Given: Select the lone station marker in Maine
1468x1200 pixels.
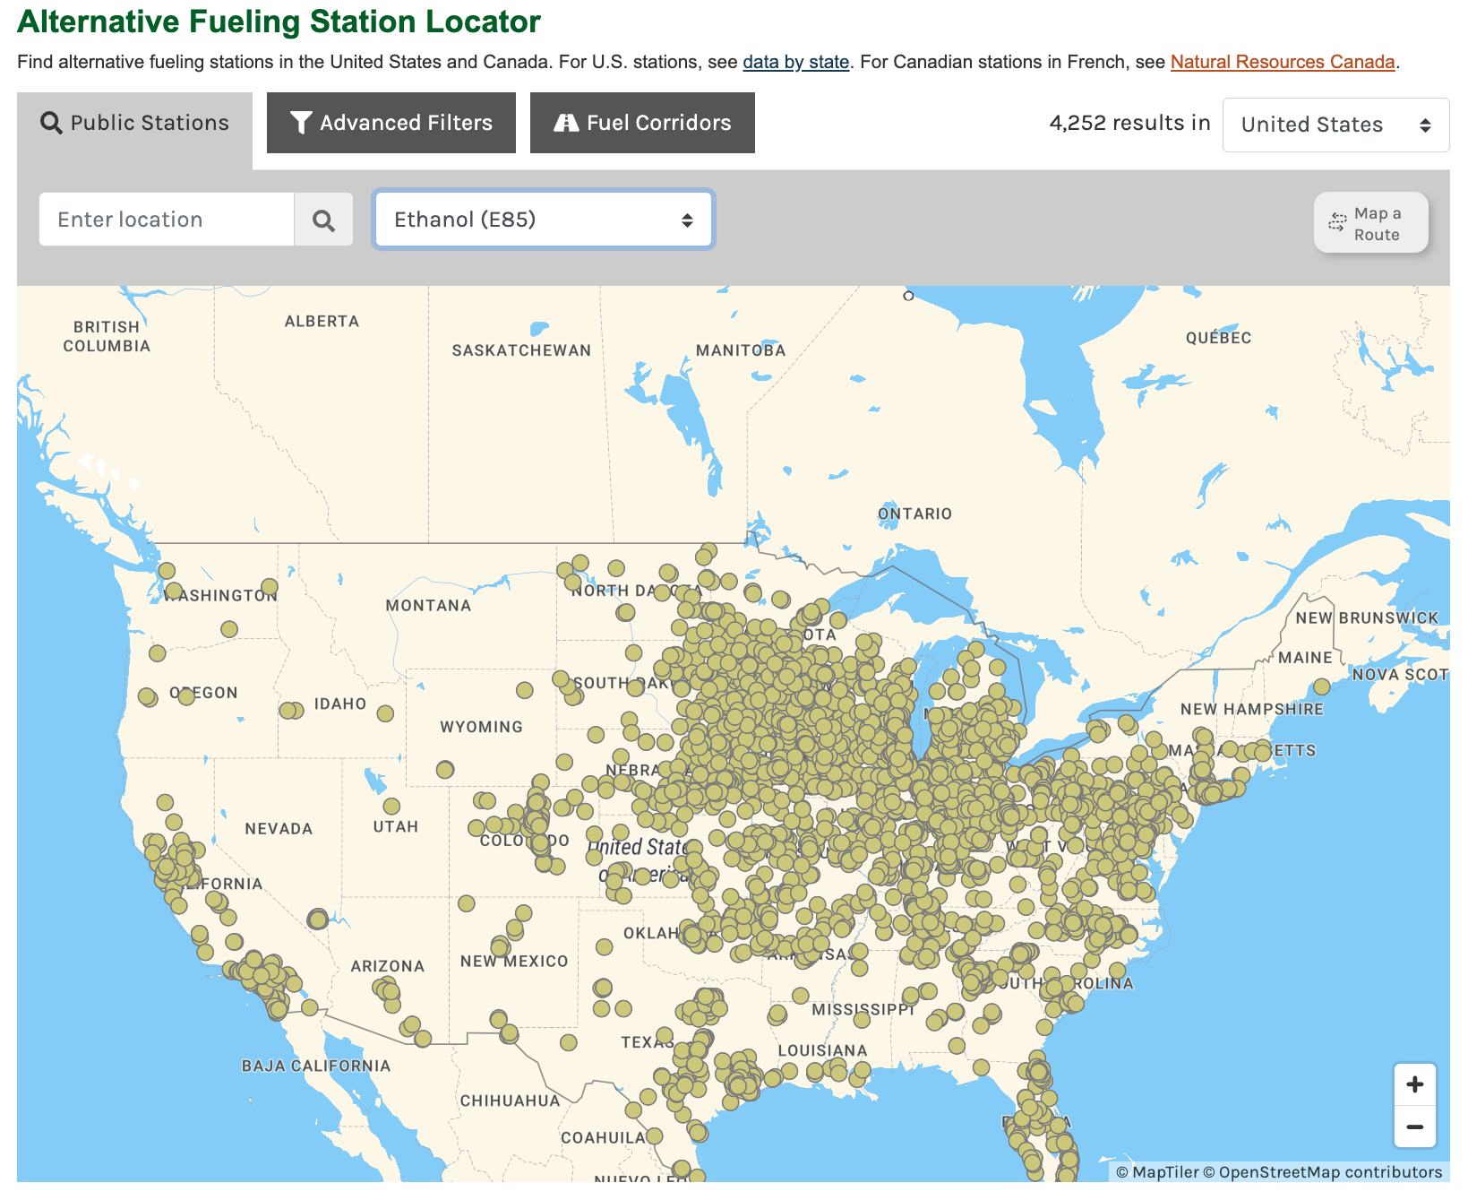Looking at the screenshot, I should (1321, 686).
